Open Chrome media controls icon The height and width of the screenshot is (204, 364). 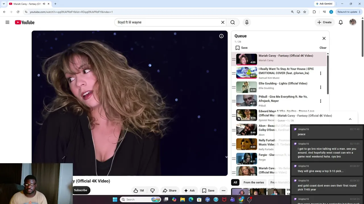pyautogui.click(x=324, y=12)
